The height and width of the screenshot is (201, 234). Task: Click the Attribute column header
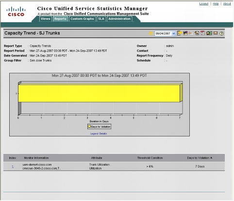[97, 158]
